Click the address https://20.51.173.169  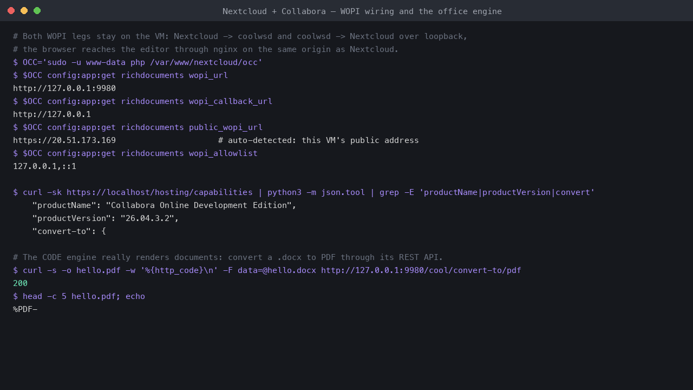pyautogui.click(x=64, y=140)
